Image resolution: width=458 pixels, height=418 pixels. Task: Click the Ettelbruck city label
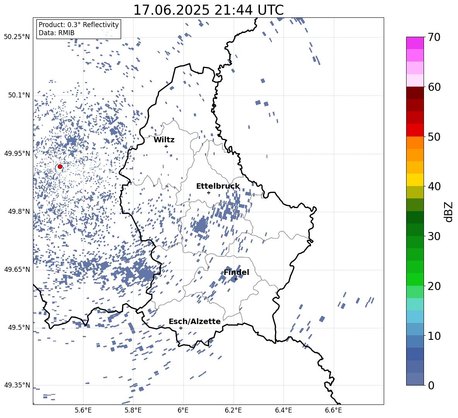[218, 186]
